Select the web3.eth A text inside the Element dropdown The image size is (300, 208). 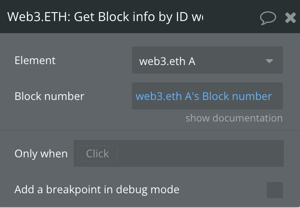tap(167, 61)
